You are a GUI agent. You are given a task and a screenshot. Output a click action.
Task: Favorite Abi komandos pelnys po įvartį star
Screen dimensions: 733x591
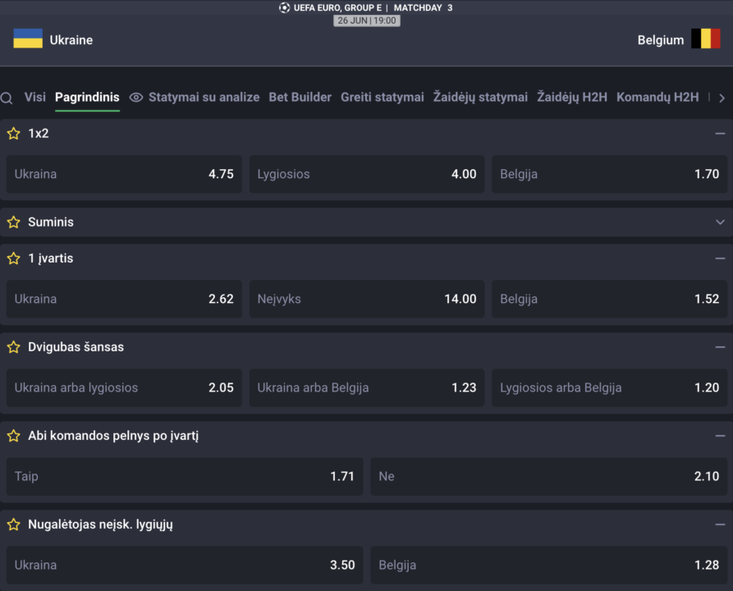point(14,436)
